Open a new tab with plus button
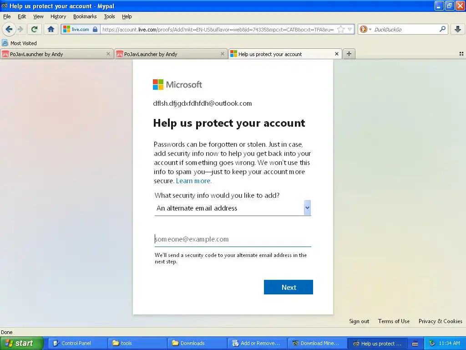 pos(349,54)
